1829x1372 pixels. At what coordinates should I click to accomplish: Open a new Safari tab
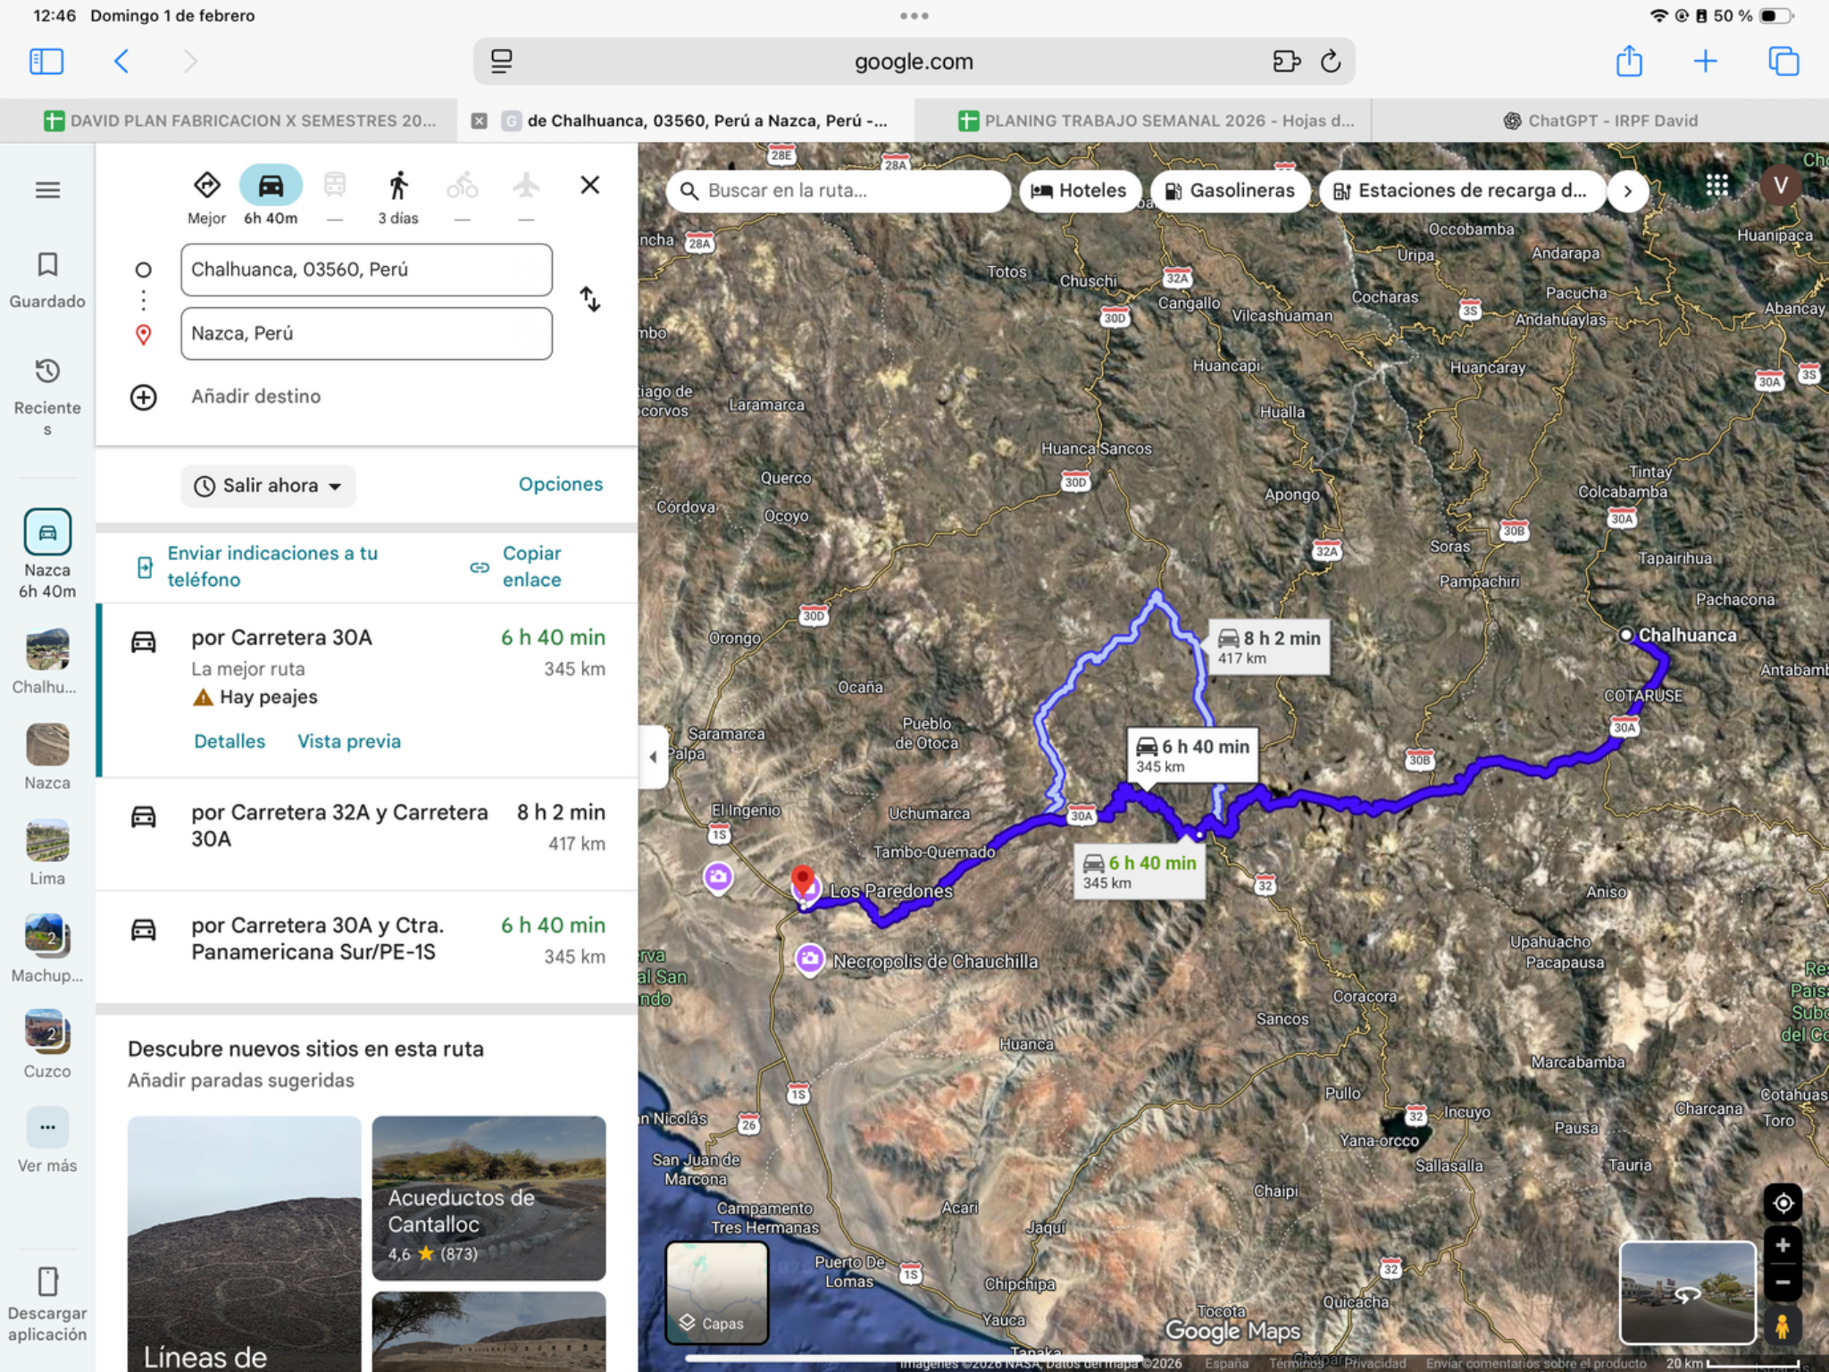point(1705,61)
